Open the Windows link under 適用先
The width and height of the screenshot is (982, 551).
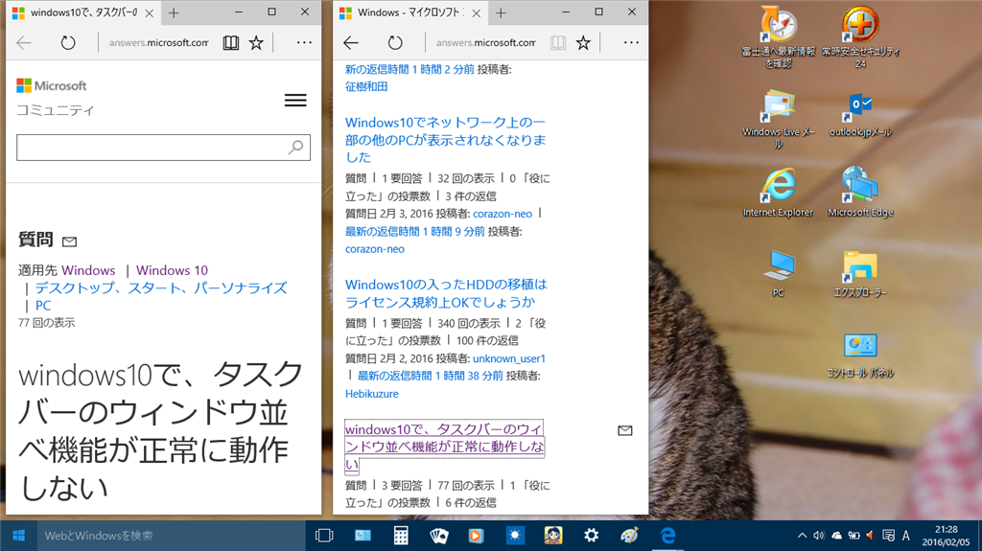88,270
